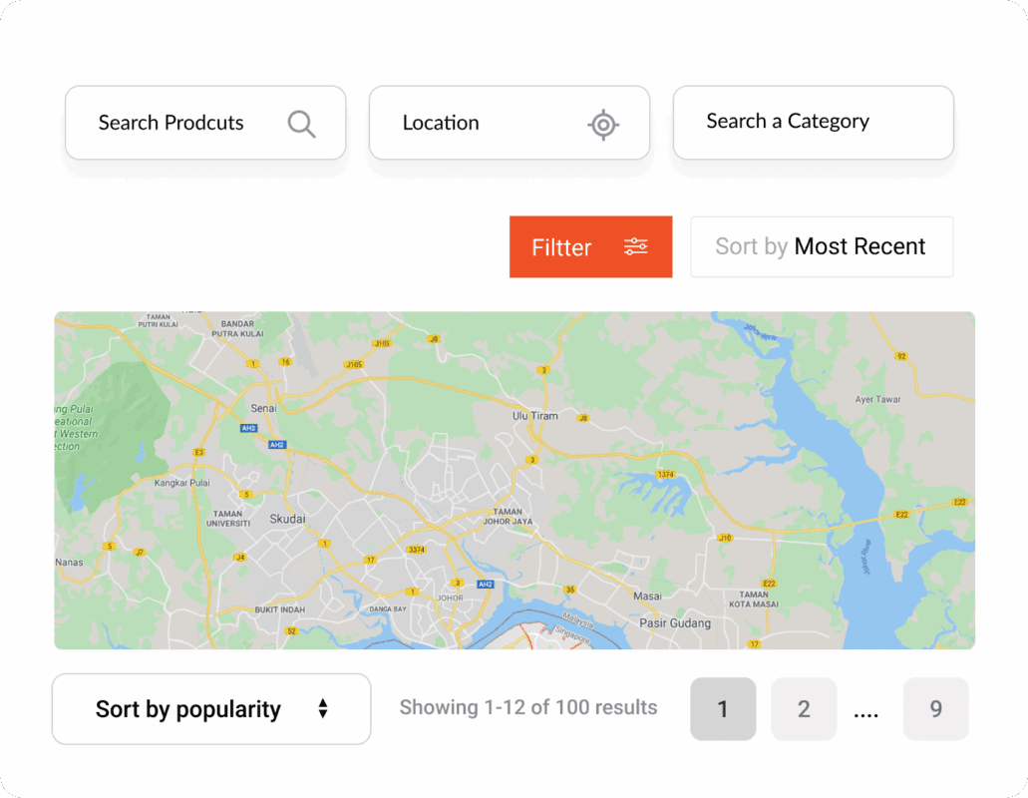This screenshot has width=1028, height=798.
Task: Click the Masai label on the map
Action: point(647,597)
